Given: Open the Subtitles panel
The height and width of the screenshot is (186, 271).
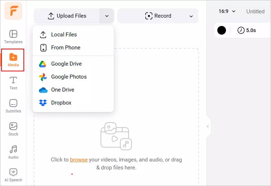Looking at the screenshot, I should pyautogui.click(x=13, y=106).
